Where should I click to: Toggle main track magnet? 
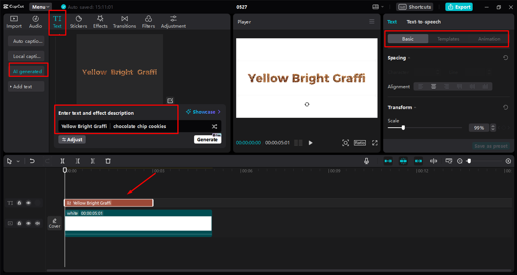point(388,161)
